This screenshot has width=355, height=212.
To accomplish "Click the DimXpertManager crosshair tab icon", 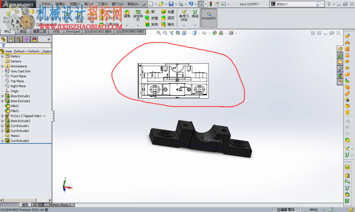I will click(27, 40).
